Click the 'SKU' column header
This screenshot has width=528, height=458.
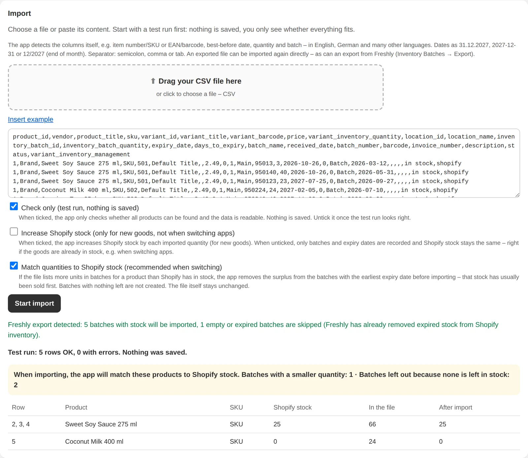(236, 407)
